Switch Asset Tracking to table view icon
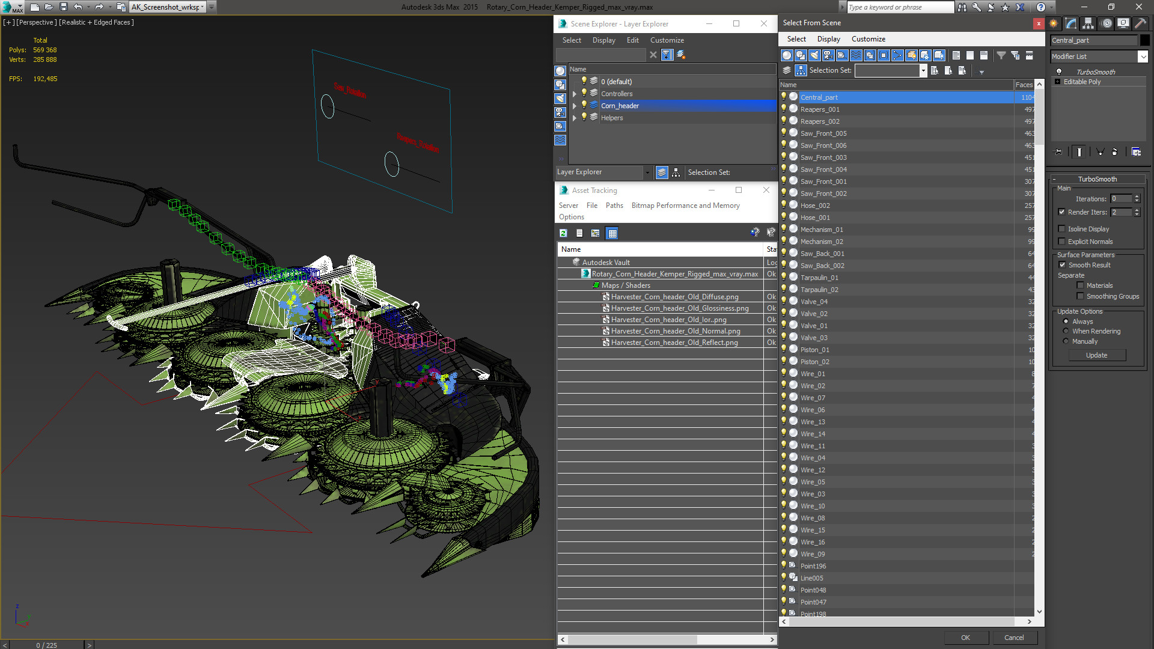1154x649 pixels. 612,233
